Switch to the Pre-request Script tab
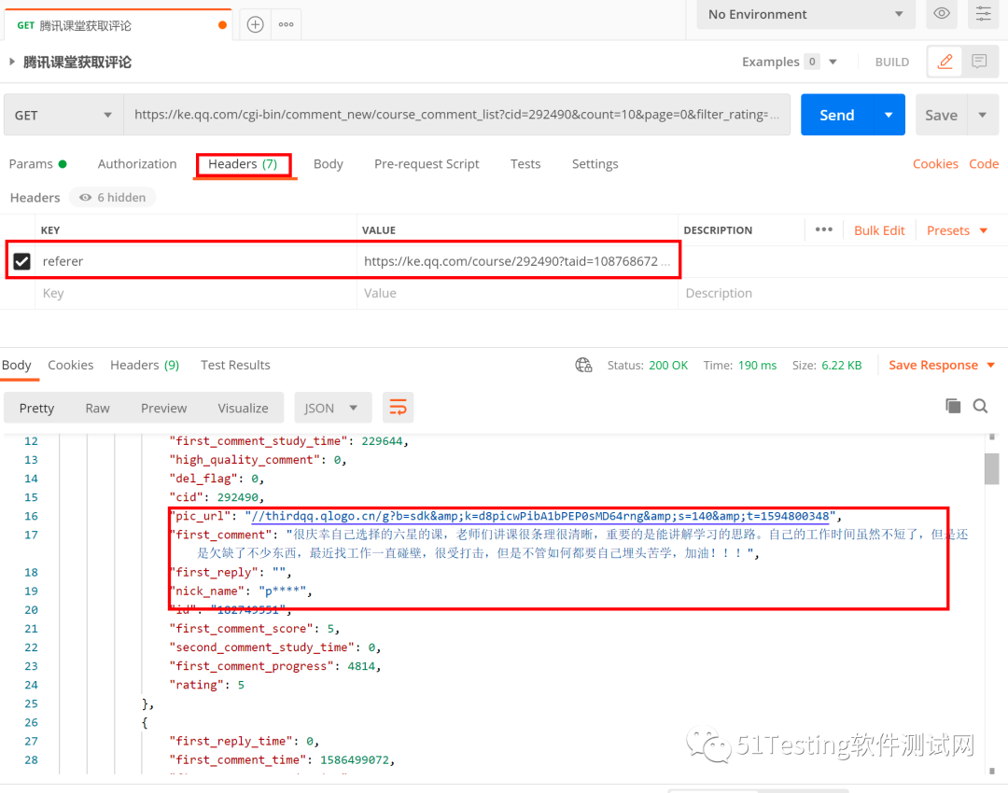Viewport: 1008px width, 793px height. click(427, 164)
